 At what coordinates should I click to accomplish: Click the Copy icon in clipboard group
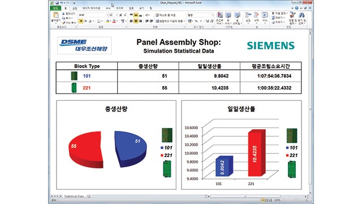64,18
